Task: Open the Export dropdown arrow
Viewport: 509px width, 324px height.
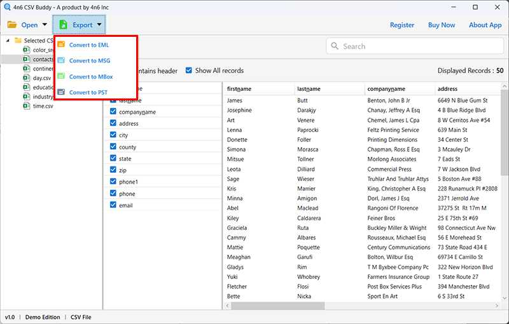Action: tap(99, 25)
